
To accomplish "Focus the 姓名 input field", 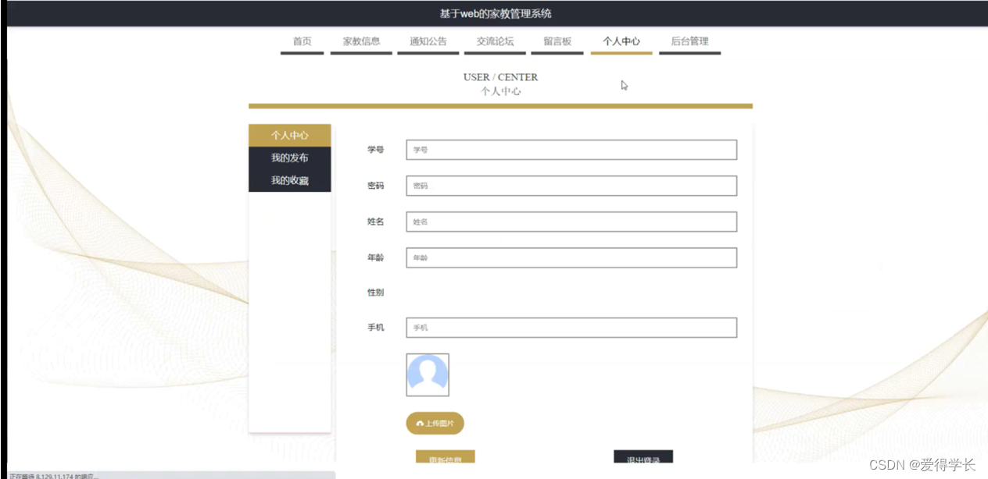I will 571,222.
